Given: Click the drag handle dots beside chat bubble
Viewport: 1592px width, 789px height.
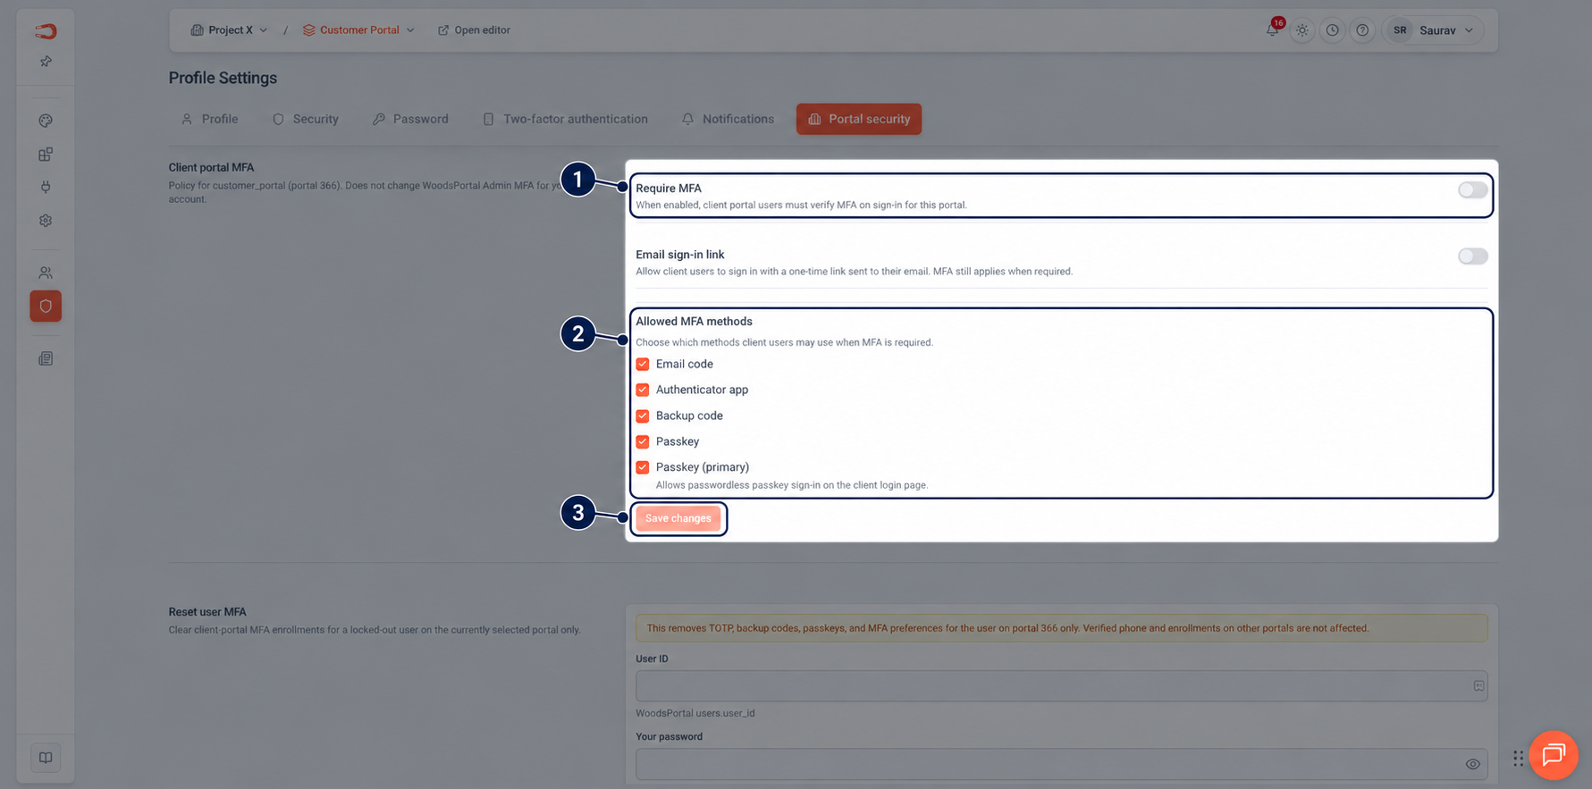Looking at the screenshot, I should point(1518,759).
